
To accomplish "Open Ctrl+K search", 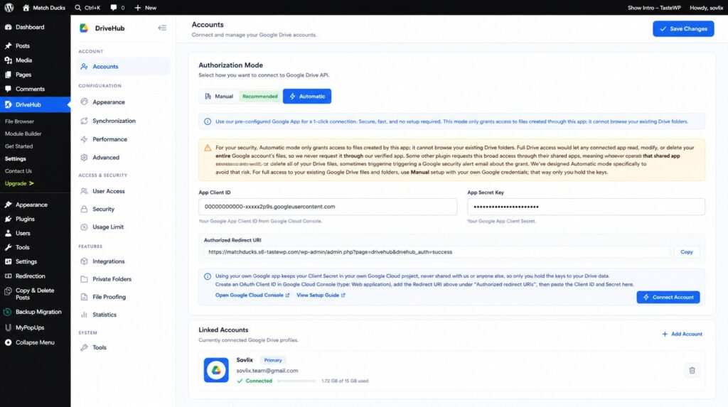I will tap(87, 7).
